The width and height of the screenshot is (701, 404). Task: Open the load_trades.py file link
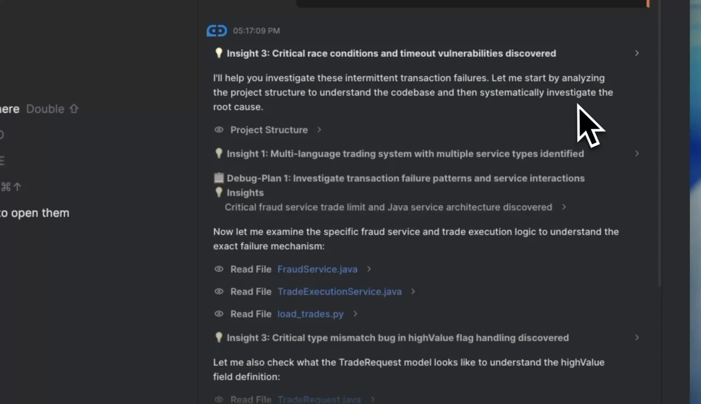(311, 314)
